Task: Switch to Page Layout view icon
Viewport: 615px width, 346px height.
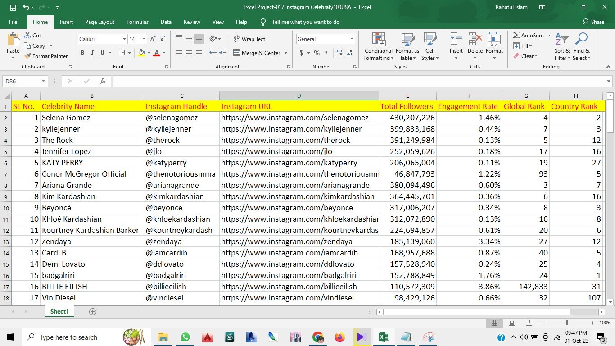Action: 511,323
